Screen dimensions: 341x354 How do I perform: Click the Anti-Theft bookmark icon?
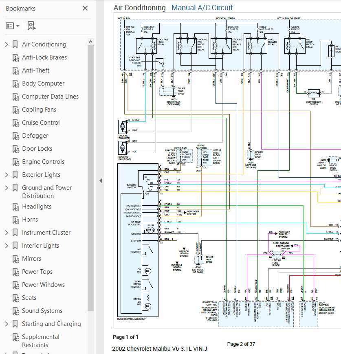15,70
